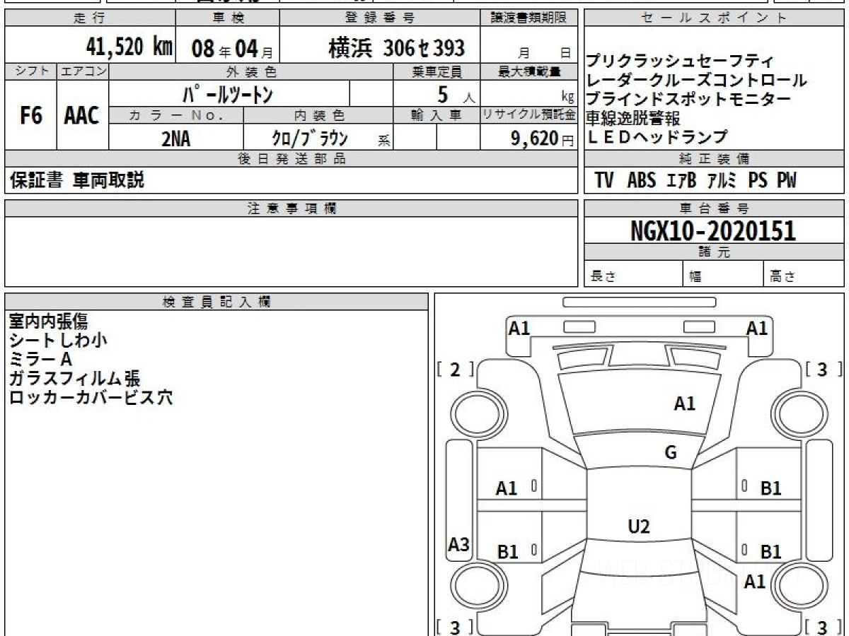Select the レーダークルーズコントロール line
The height and width of the screenshot is (636, 849).
pyautogui.click(x=697, y=81)
